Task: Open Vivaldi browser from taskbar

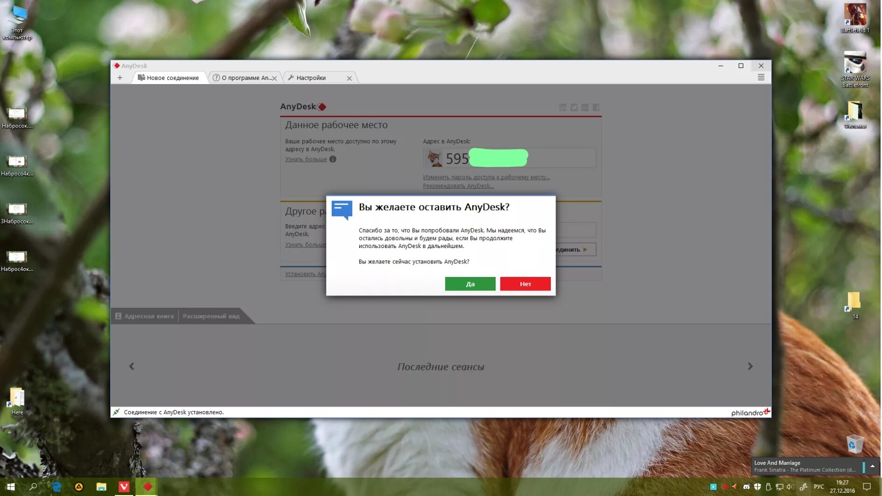Action: pyautogui.click(x=124, y=487)
